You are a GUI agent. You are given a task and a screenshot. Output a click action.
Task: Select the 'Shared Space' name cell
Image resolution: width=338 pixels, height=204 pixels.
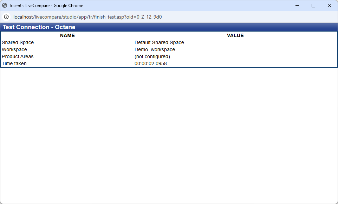[18, 42]
